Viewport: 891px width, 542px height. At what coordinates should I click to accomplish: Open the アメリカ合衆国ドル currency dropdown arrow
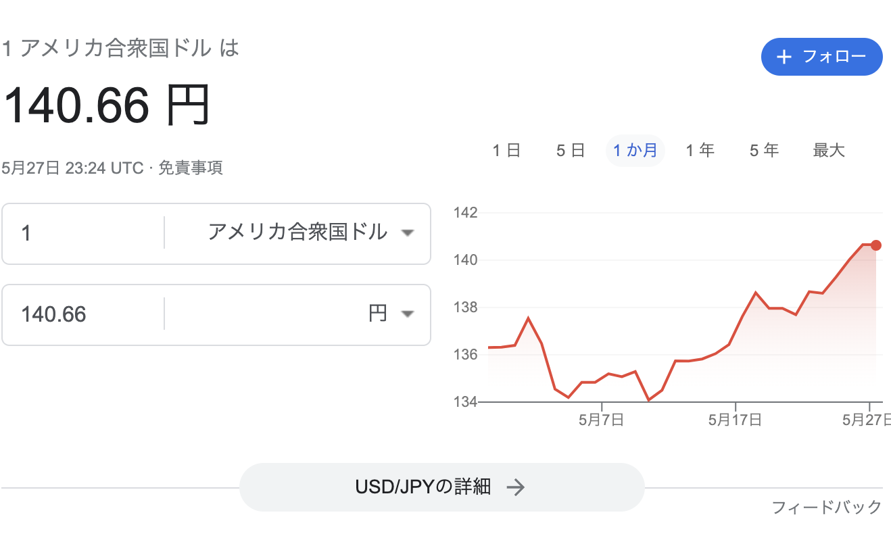coord(407,233)
